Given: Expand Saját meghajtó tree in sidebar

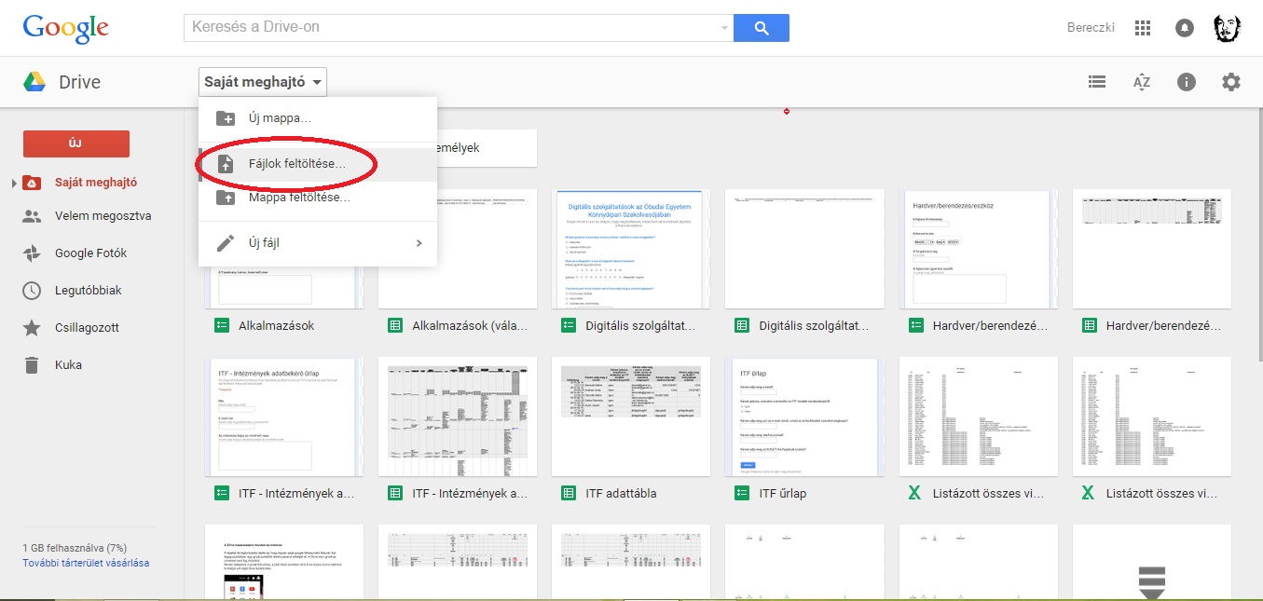Looking at the screenshot, I should pyautogui.click(x=14, y=184).
